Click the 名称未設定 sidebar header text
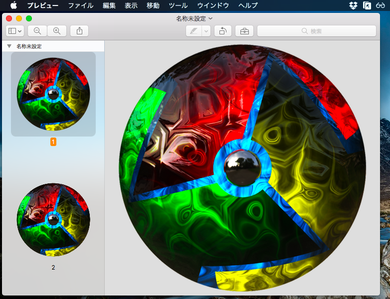This screenshot has width=390, height=299. (x=29, y=46)
